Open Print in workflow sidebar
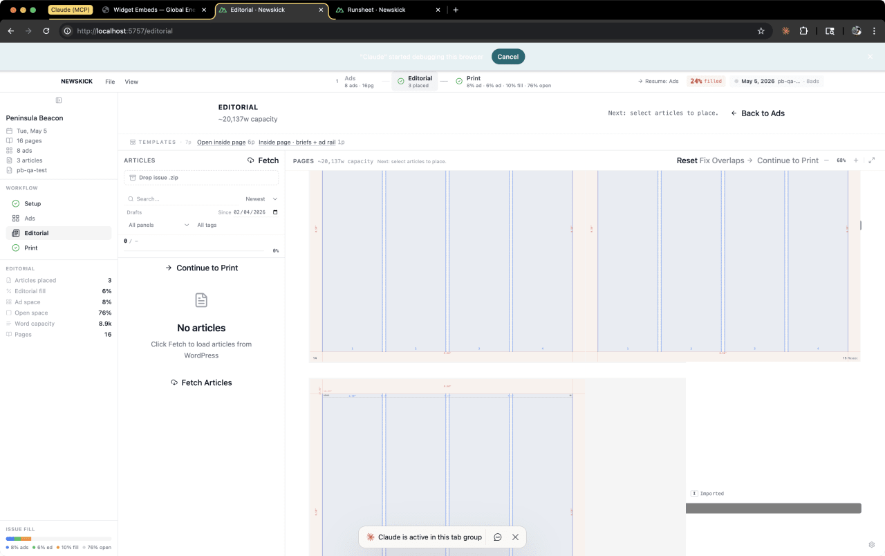 (59, 248)
